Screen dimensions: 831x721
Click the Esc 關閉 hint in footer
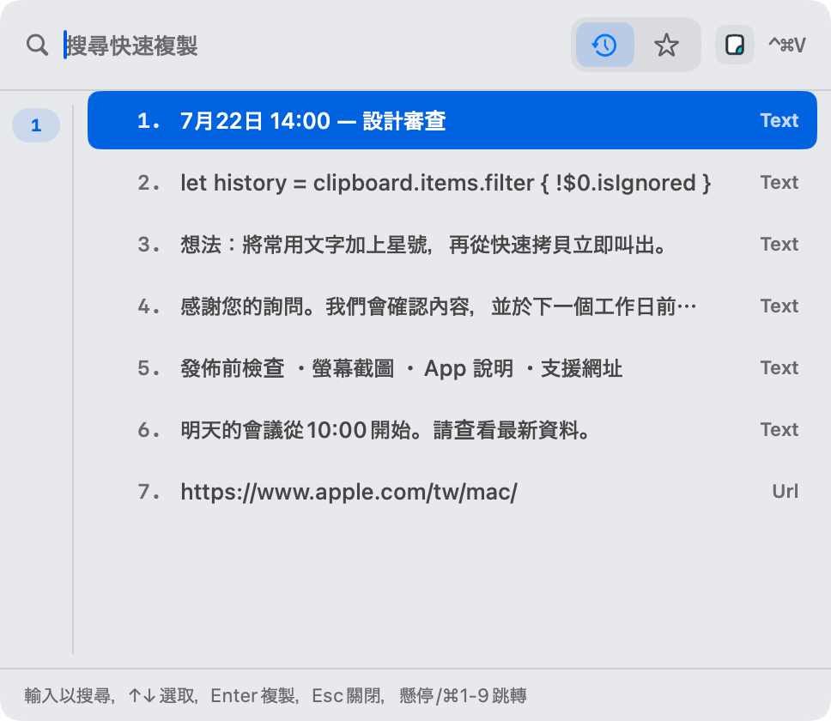pos(347,695)
